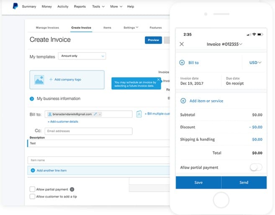Viewport: 275px width, 215px height.
Task: Click Add item or service text
Action: point(206,101)
